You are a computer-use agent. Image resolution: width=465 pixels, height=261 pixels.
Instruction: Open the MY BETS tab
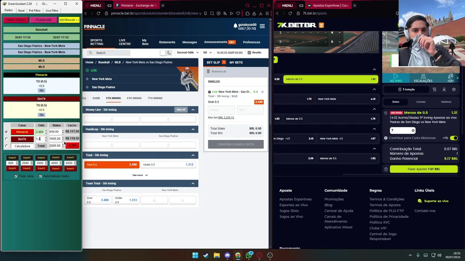(x=236, y=62)
